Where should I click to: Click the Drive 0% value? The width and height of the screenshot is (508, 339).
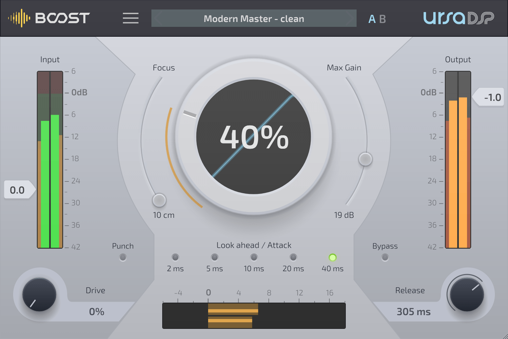pos(97,311)
